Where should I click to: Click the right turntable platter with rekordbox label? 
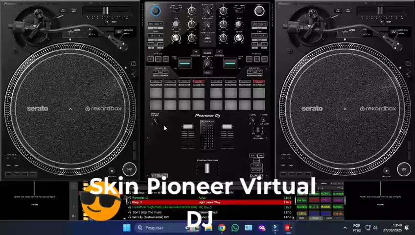[x=345, y=109]
